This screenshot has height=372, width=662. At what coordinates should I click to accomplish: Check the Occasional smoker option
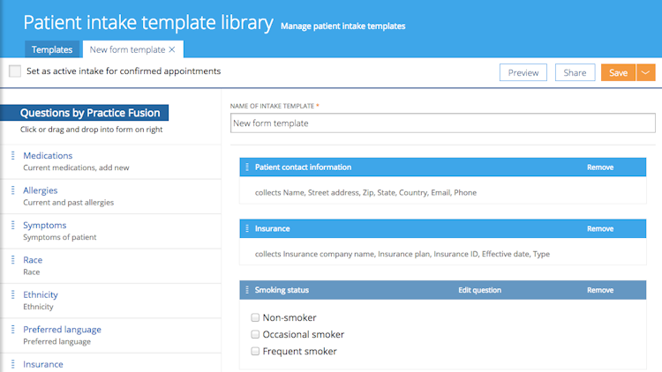click(255, 335)
